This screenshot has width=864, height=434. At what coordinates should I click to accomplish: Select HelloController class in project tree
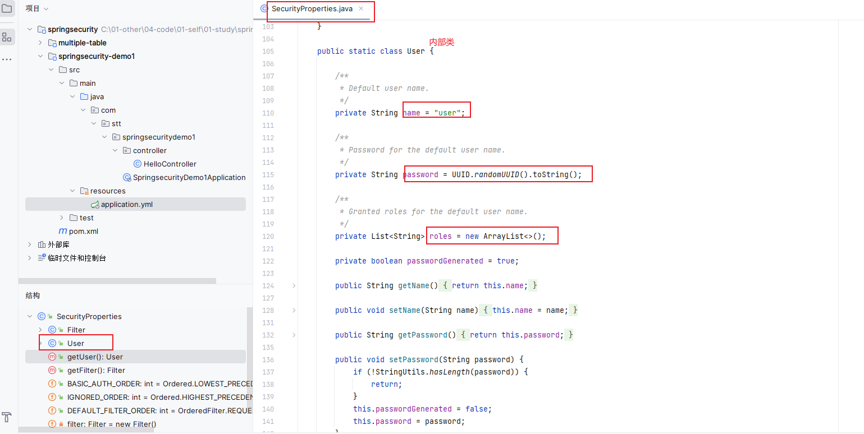[x=170, y=164]
